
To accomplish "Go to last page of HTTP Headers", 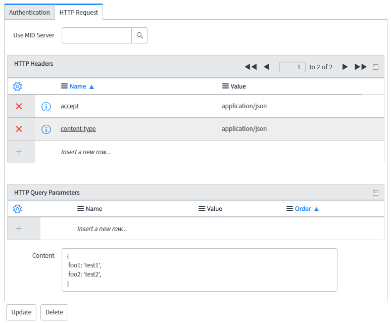I will (x=361, y=67).
